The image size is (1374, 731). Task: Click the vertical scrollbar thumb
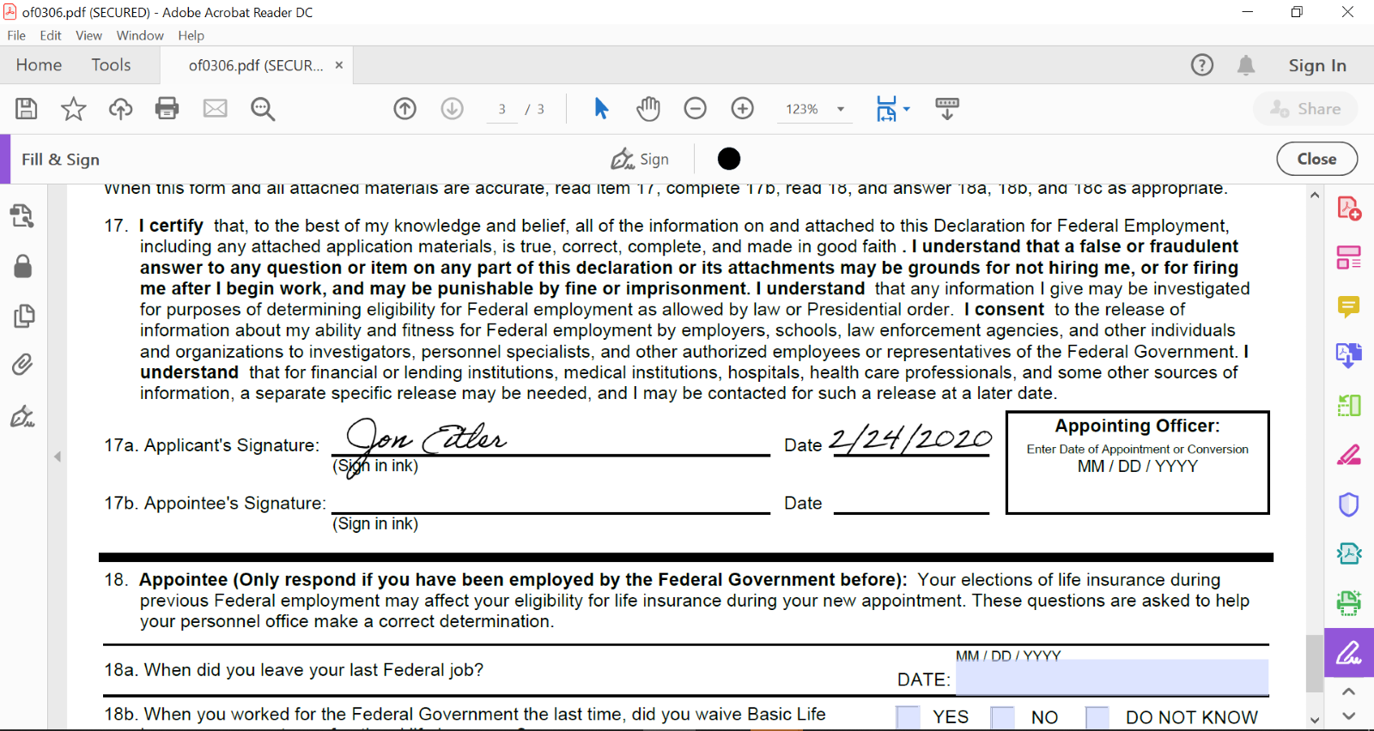tap(1314, 663)
